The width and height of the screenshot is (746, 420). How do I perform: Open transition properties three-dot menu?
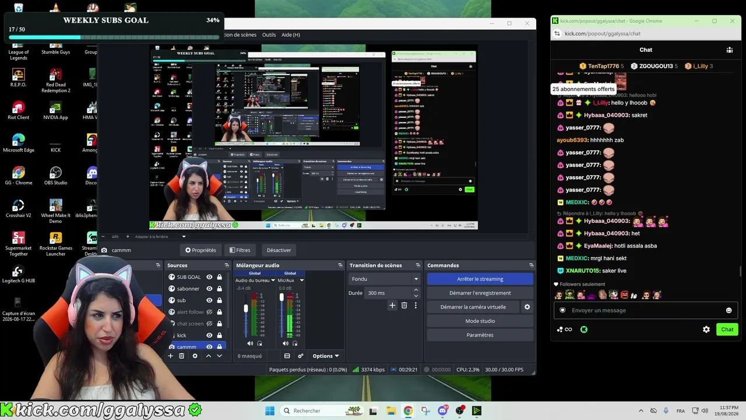click(x=416, y=305)
